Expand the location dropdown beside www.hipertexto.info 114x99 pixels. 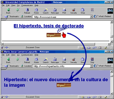[91, 66]
